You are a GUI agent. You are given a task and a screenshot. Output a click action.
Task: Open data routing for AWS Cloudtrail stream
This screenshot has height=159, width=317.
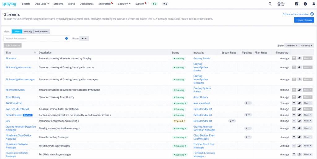click(294, 103)
